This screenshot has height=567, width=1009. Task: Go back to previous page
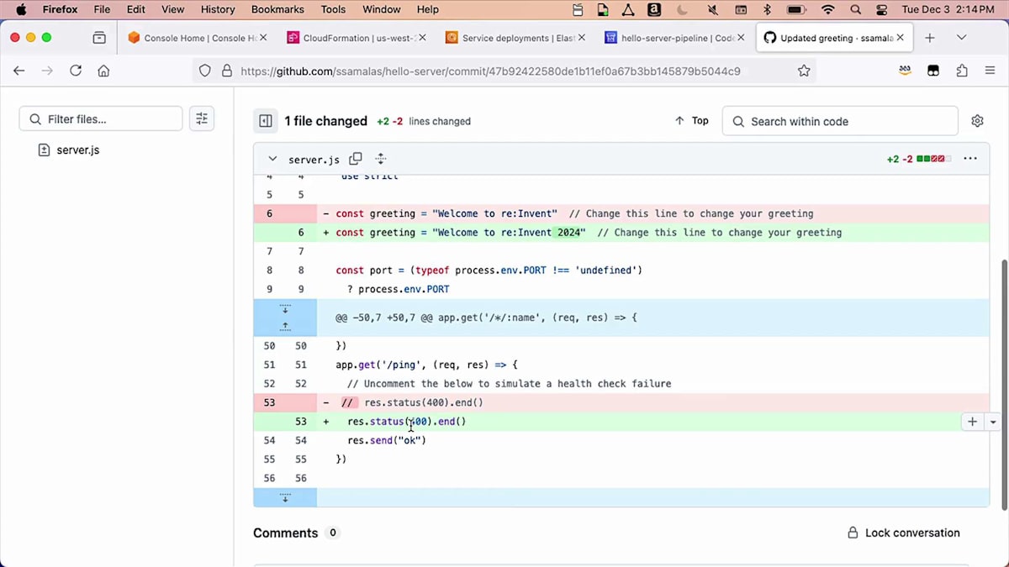19,71
